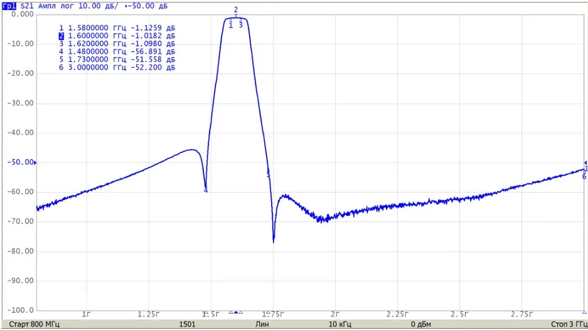The image size is (588, 330).
Task: Select marker 6 row at 3.0000000 ГГц
Action: click(117, 67)
